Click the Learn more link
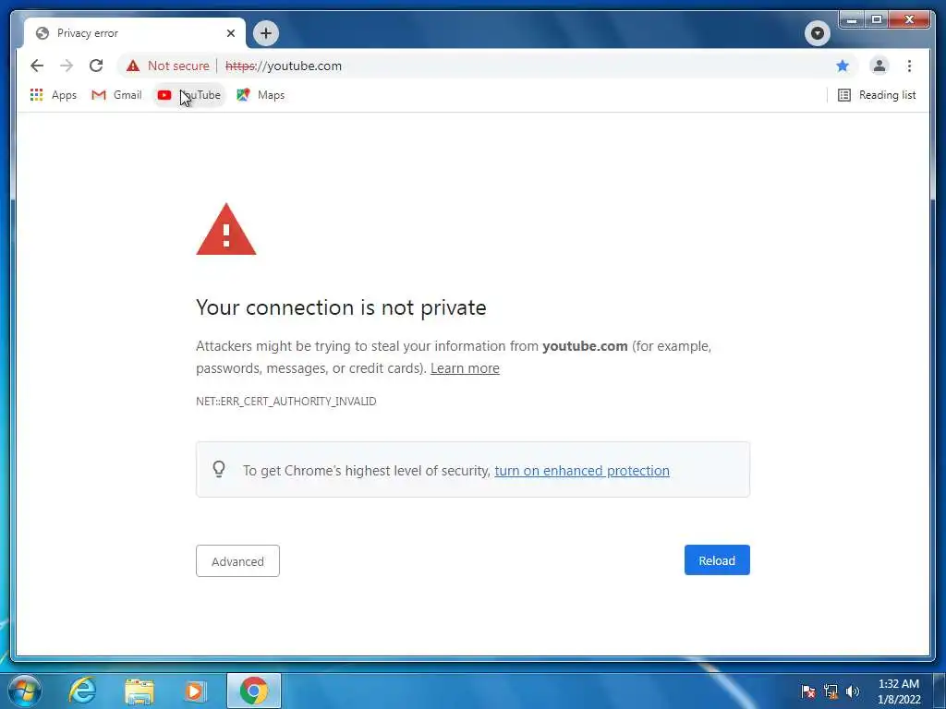946x709 pixels. click(x=465, y=368)
